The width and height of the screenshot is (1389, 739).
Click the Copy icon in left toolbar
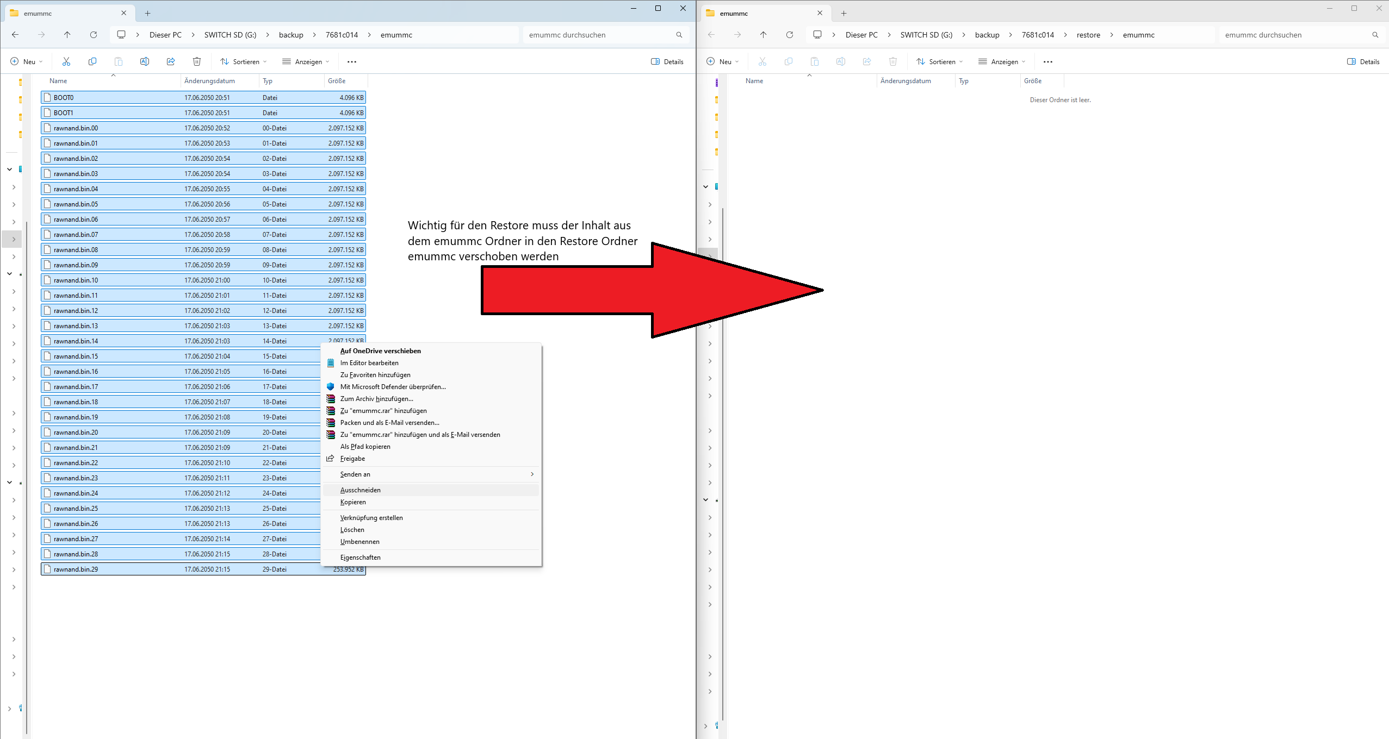(x=92, y=61)
